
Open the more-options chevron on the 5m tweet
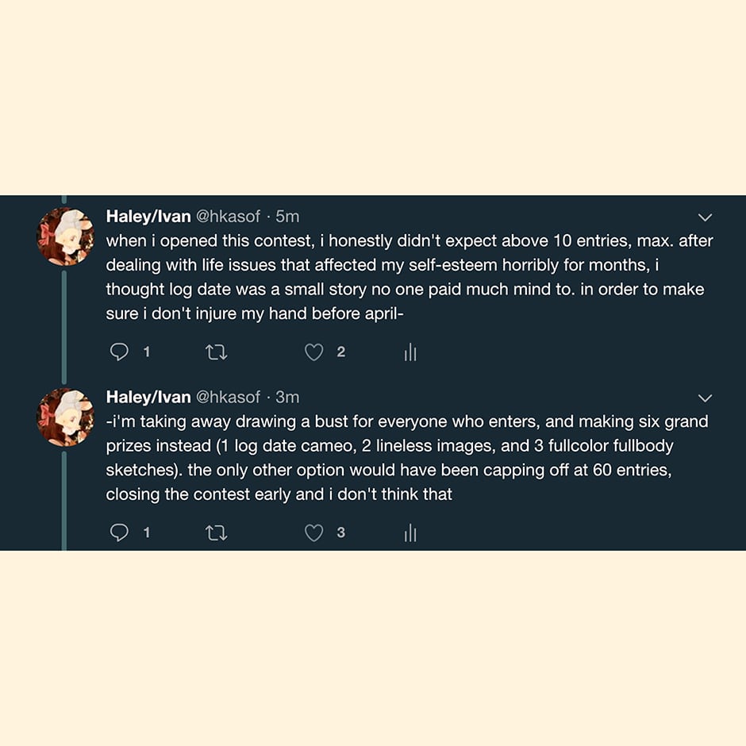tap(704, 217)
